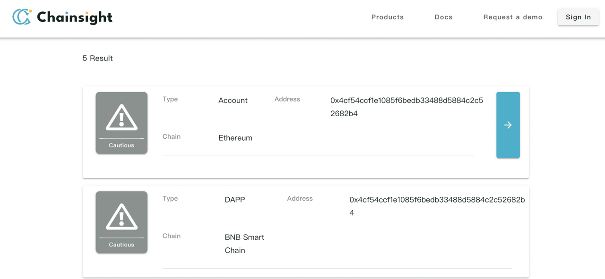The height and width of the screenshot is (279, 605).
Task: Open the Docs page
Action: 443,17
